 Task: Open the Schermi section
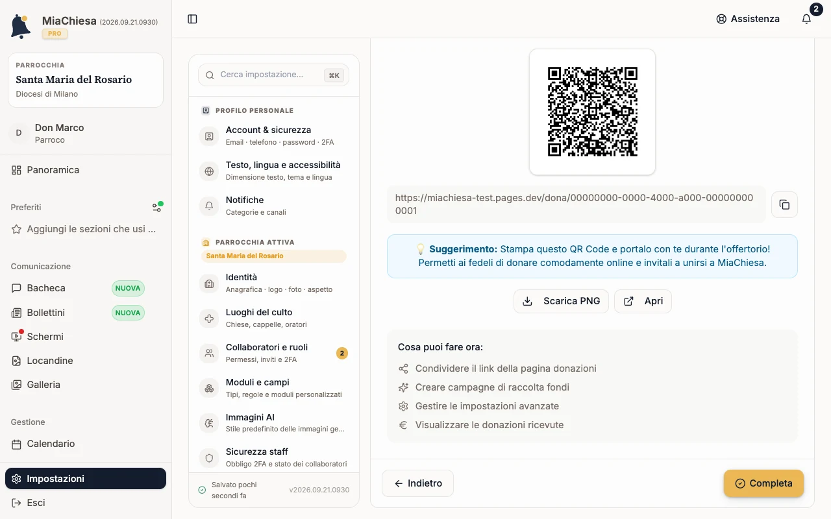click(x=86, y=337)
